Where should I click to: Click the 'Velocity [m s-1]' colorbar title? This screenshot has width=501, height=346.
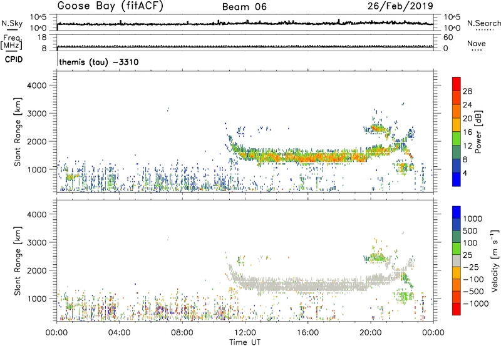point(495,260)
